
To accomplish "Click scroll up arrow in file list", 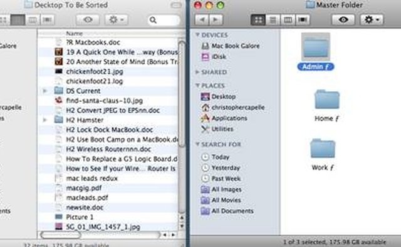I will [x=182, y=218].
